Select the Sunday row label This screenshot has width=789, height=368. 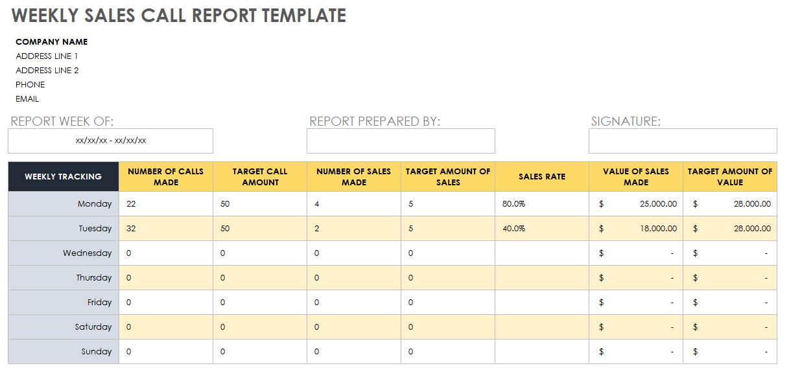pos(64,352)
